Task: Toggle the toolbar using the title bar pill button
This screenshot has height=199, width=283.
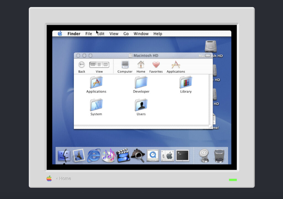Action: click(208, 56)
